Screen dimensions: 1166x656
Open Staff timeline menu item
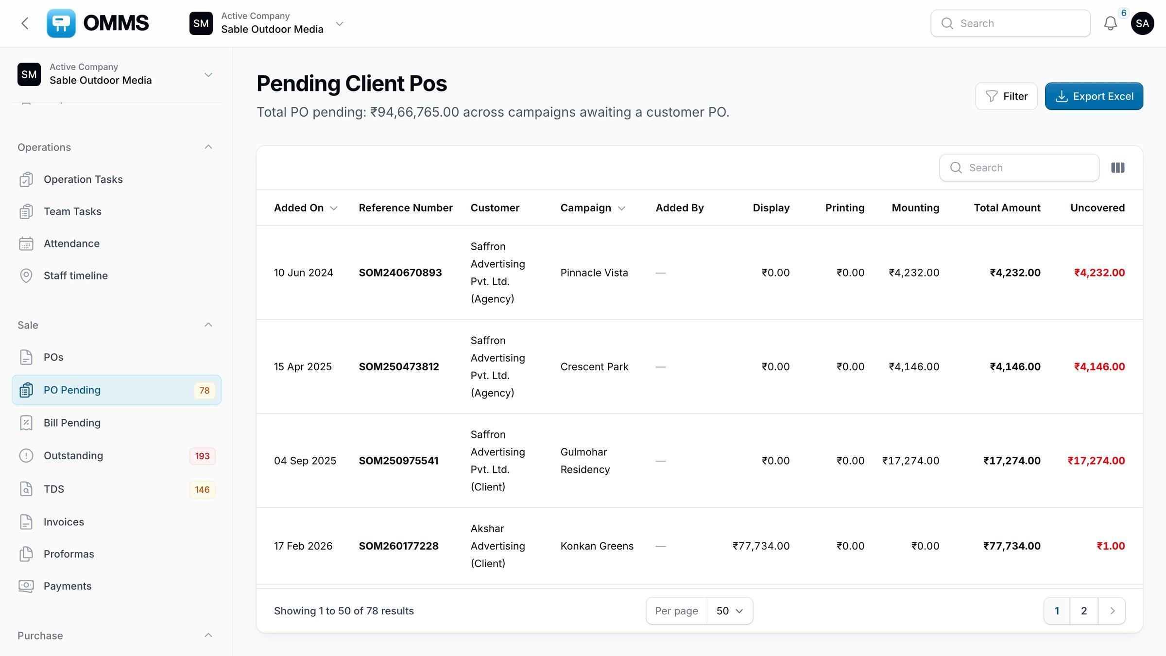[x=117, y=276]
